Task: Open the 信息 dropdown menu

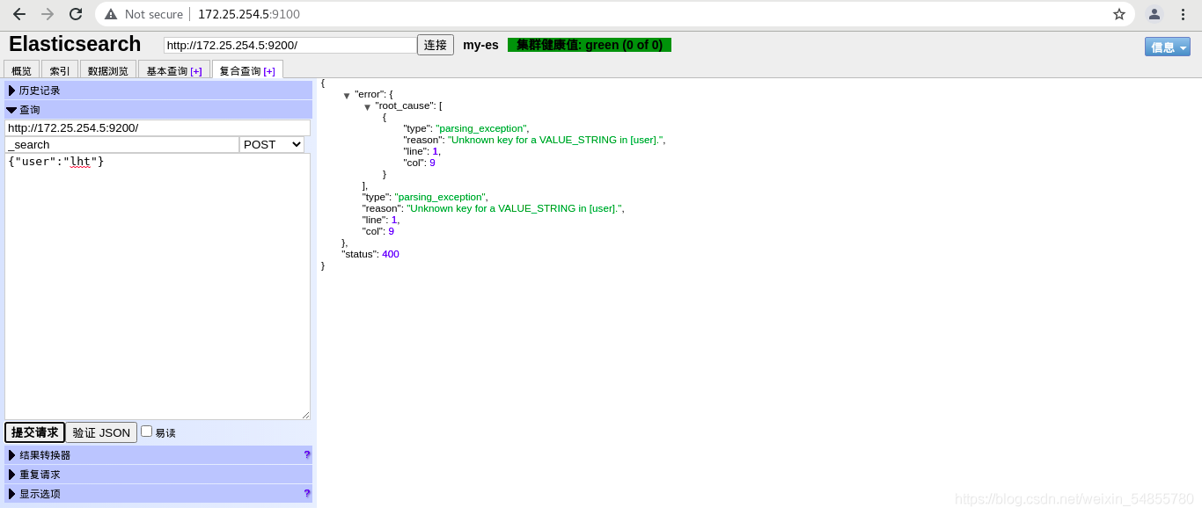Action: [1168, 47]
